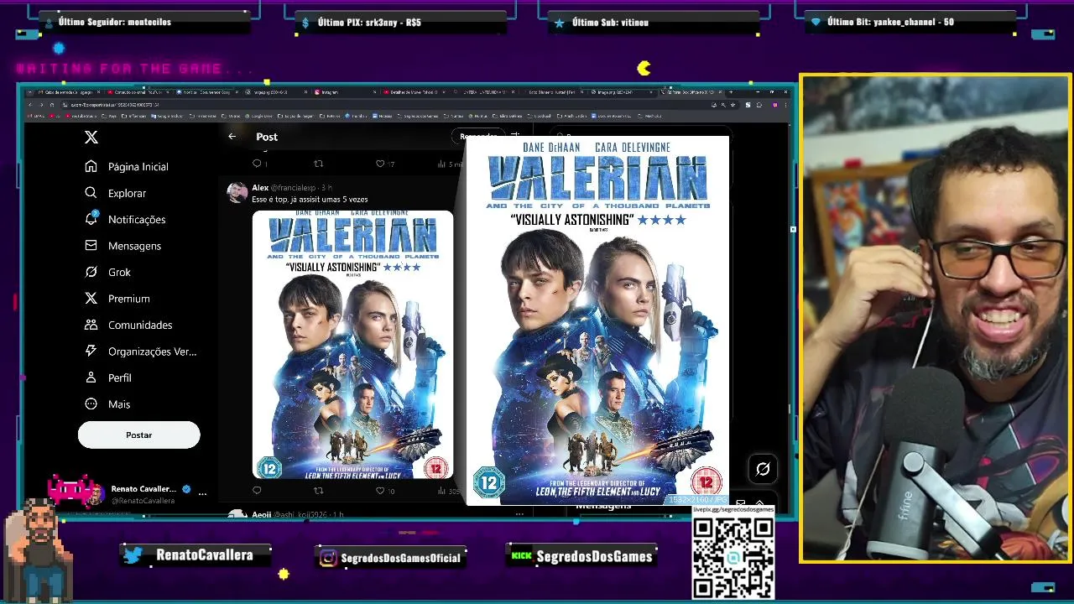Open Perfil from the sidebar
The image size is (1074, 604).
pyautogui.click(x=108, y=377)
